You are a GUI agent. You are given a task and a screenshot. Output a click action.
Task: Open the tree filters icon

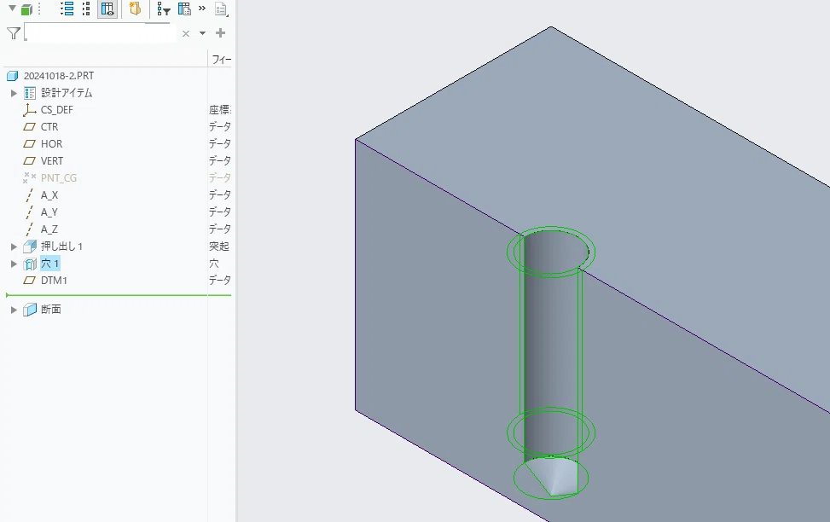[x=164, y=9]
